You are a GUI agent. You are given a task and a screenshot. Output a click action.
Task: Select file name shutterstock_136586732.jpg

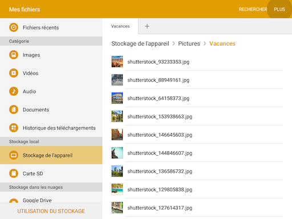pyautogui.click(x=160, y=172)
